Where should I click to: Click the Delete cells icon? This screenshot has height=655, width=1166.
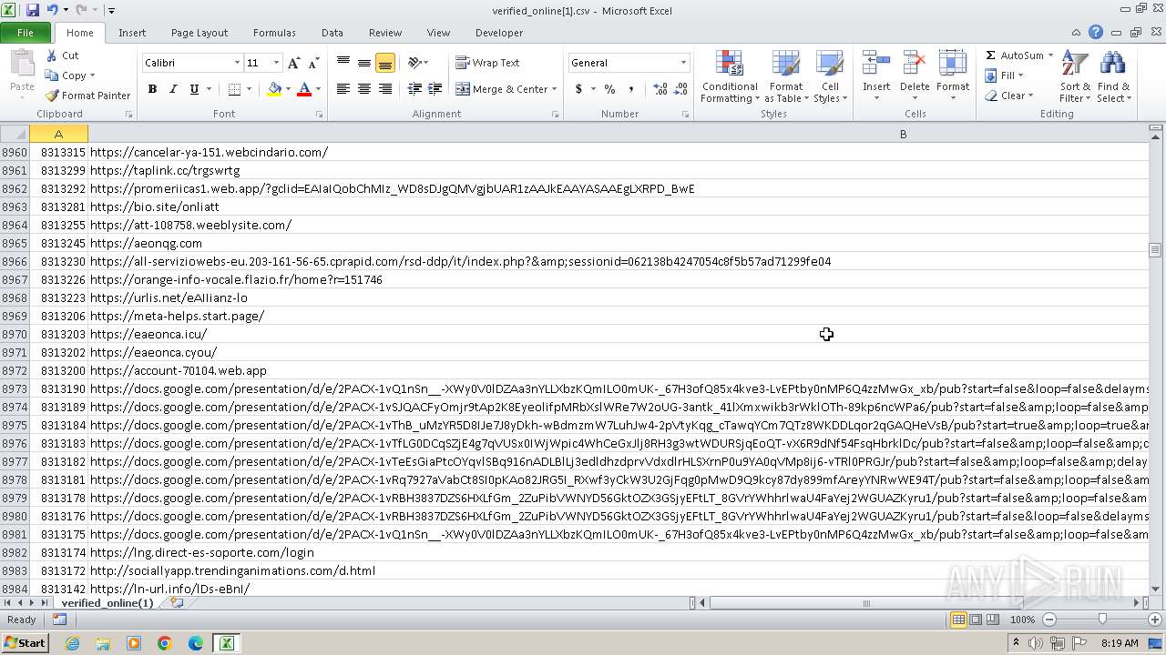[x=915, y=64]
